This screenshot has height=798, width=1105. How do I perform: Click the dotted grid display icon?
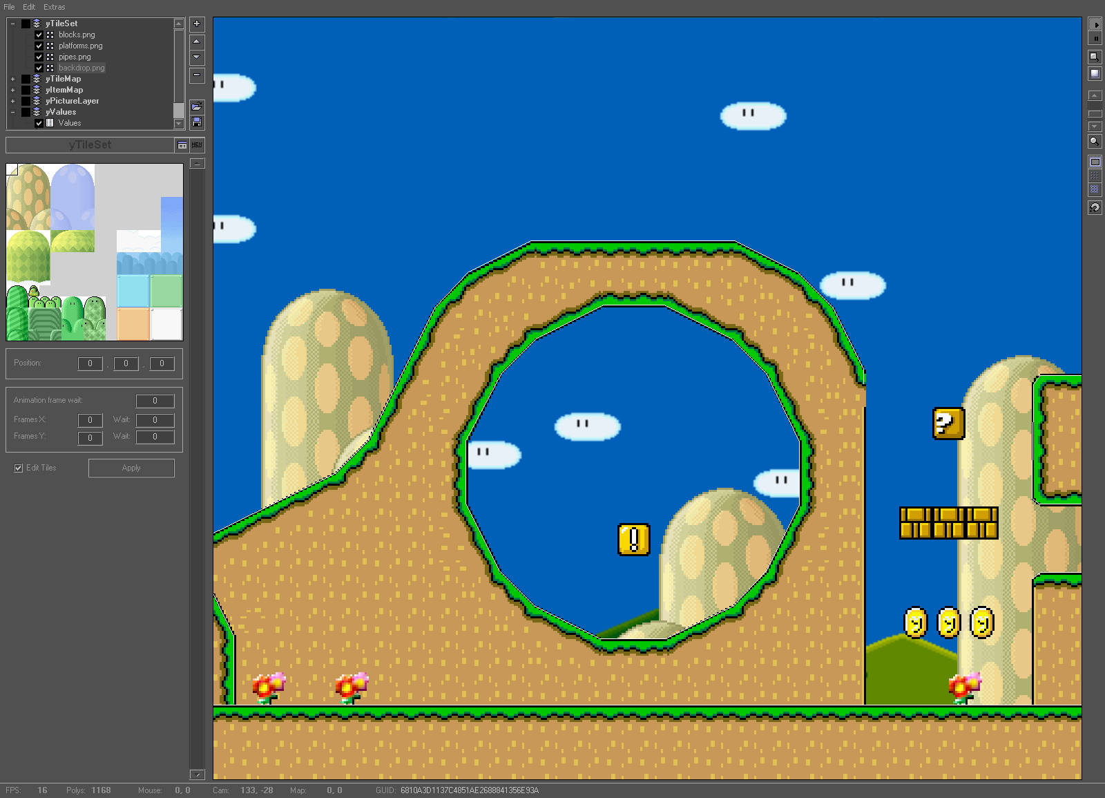(1095, 175)
